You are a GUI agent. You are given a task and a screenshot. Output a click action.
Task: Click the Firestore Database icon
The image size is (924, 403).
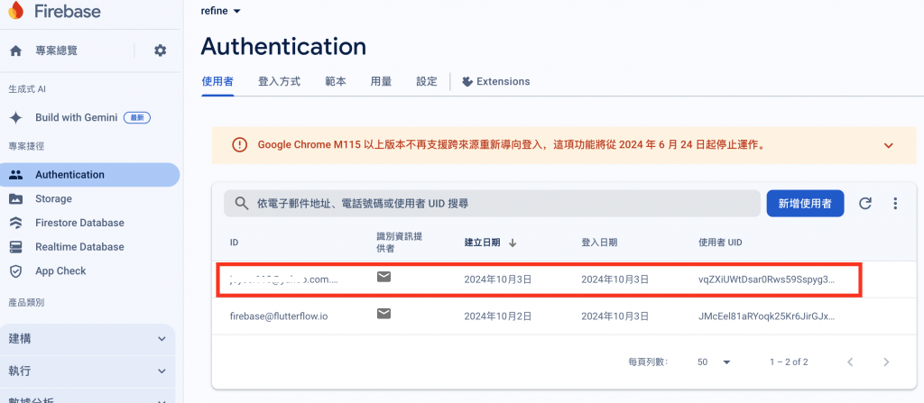coord(16,223)
